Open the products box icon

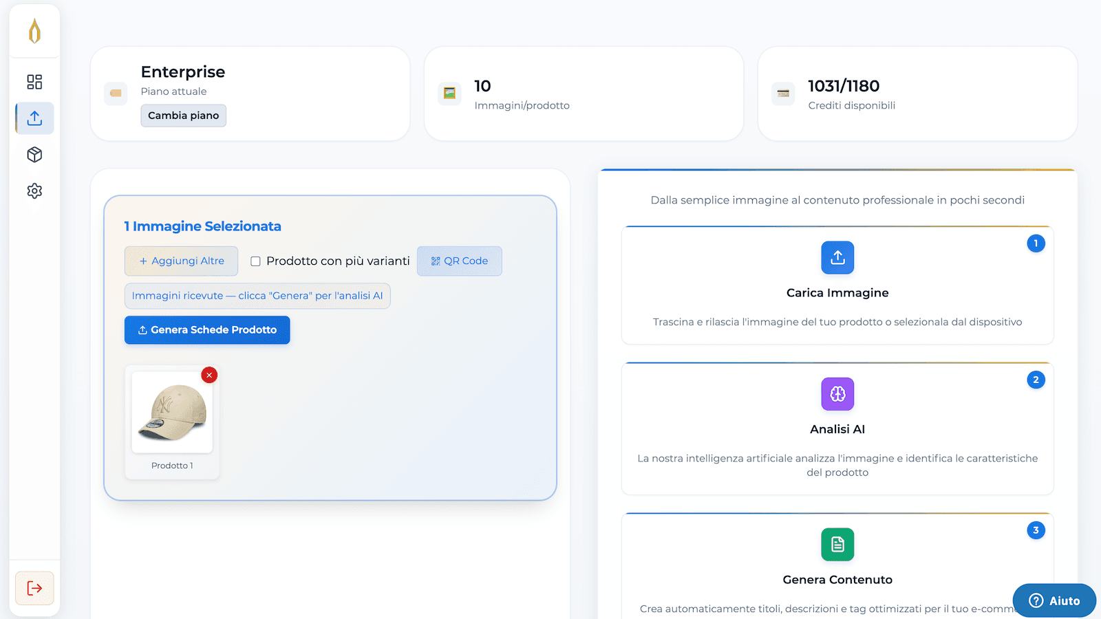point(34,155)
